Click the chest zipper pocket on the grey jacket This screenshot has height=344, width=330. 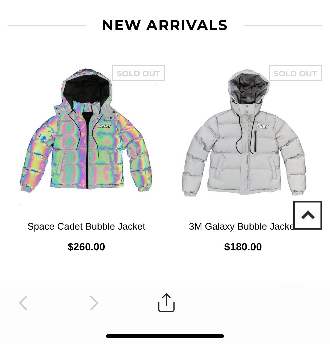tap(255, 141)
